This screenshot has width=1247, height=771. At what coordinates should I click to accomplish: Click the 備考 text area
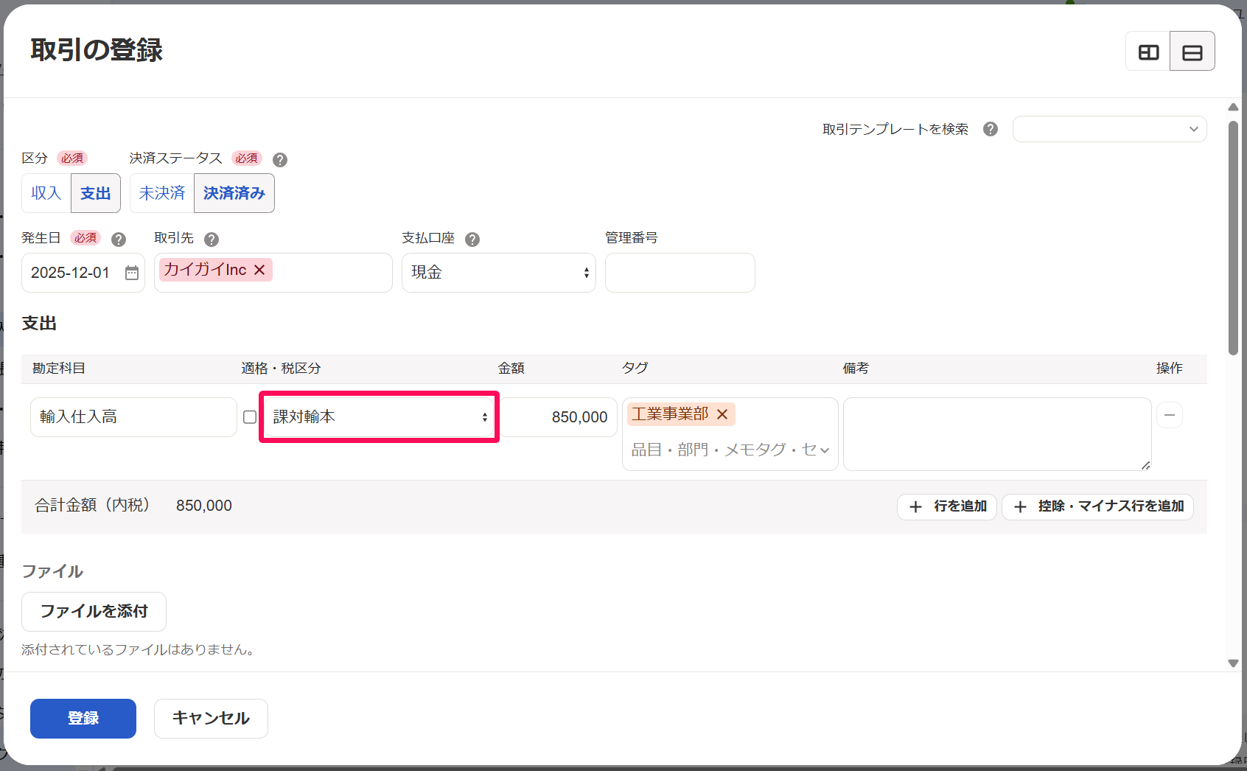[x=997, y=434]
